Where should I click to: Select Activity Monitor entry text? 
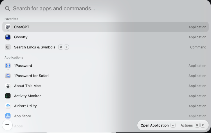pos(28,96)
